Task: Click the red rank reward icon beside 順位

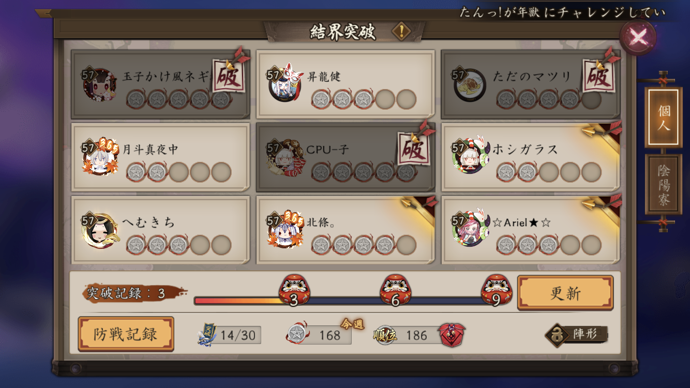Action: (x=452, y=335)
